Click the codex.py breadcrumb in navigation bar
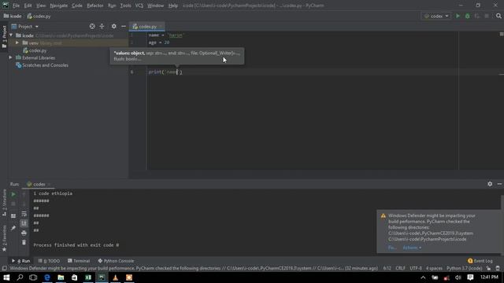 click(39, 16)
